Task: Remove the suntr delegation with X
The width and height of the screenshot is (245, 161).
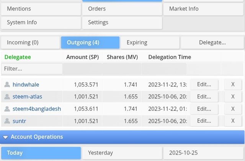Action: [233, 121]
